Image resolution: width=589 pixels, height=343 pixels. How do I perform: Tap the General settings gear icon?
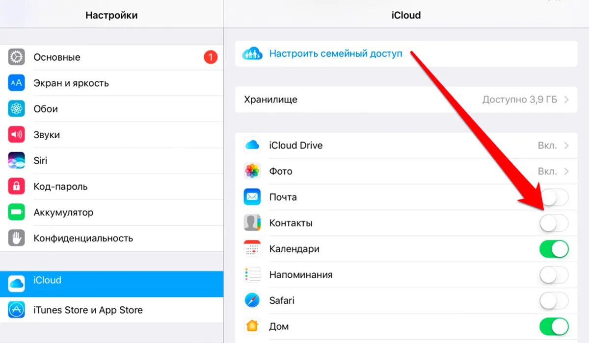pos(16,57)
